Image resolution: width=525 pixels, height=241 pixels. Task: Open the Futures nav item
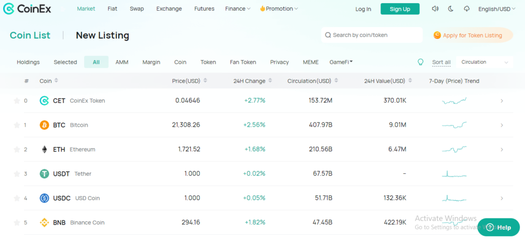tap(204, 9)
